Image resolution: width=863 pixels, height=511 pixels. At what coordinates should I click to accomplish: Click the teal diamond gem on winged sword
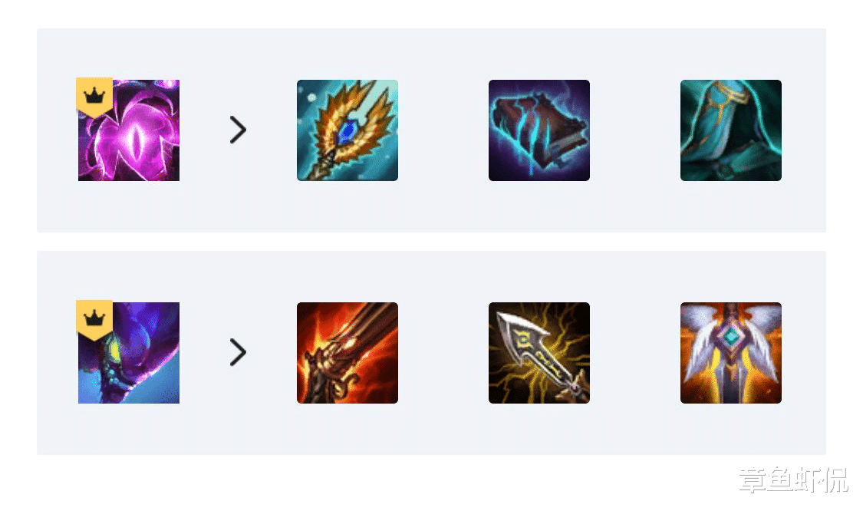731,336
